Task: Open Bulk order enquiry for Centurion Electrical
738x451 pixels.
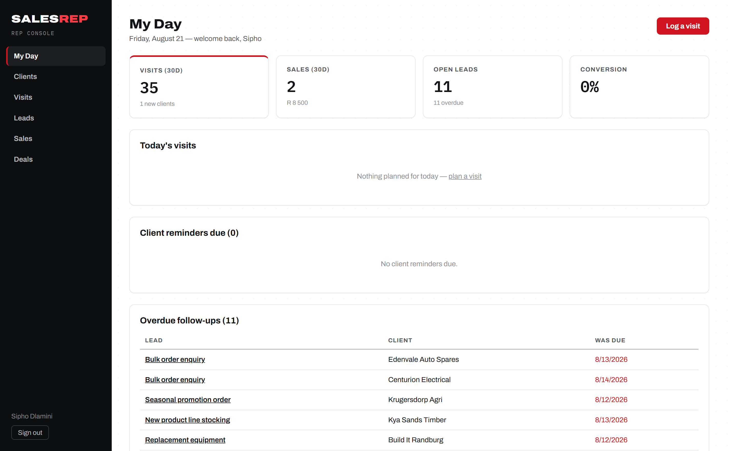Action: [175, 380]
